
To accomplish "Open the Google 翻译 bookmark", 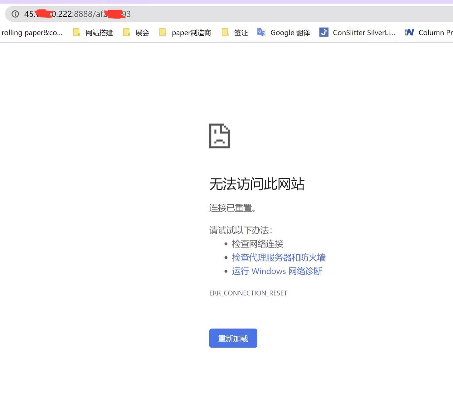I will point(284,32).
